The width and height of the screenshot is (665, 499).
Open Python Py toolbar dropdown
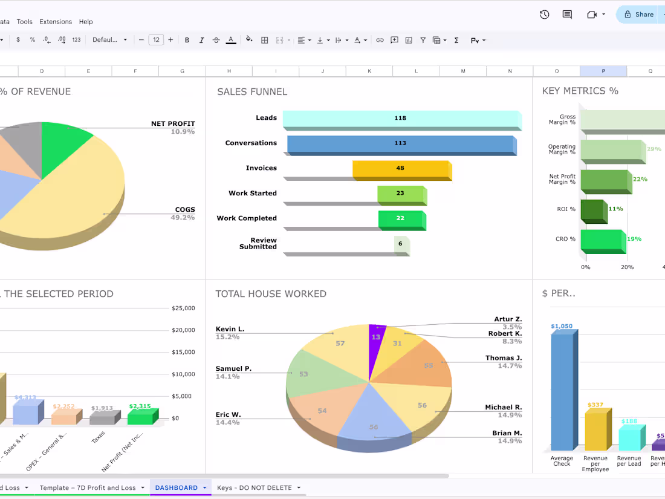pyautogui.click(x=478, y=41)
